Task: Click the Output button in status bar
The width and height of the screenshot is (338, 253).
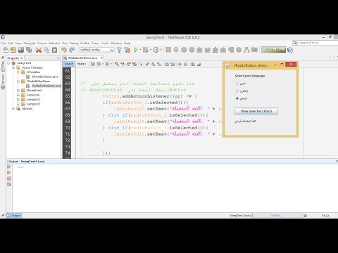Action: [x=14, y=216]
